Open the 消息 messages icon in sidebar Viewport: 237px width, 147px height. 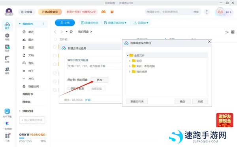point(7,71)
